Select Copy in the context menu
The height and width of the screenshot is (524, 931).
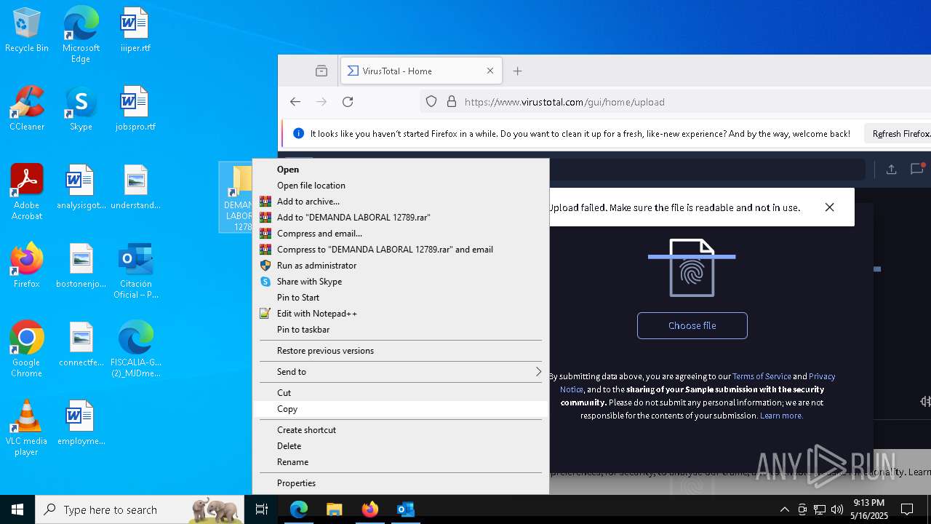401,409
